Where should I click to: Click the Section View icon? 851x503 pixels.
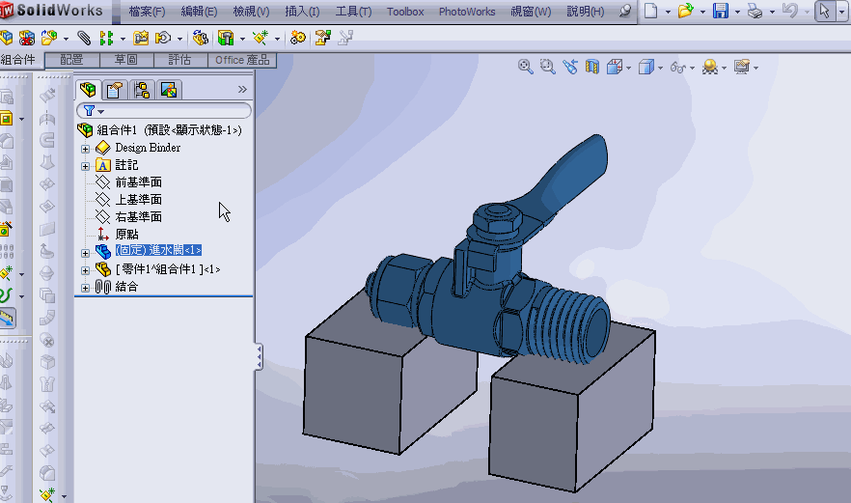pos(592,67)
